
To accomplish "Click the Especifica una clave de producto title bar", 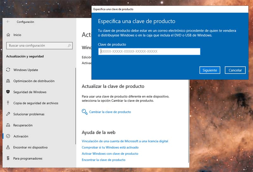I will (x=170, y=9).
